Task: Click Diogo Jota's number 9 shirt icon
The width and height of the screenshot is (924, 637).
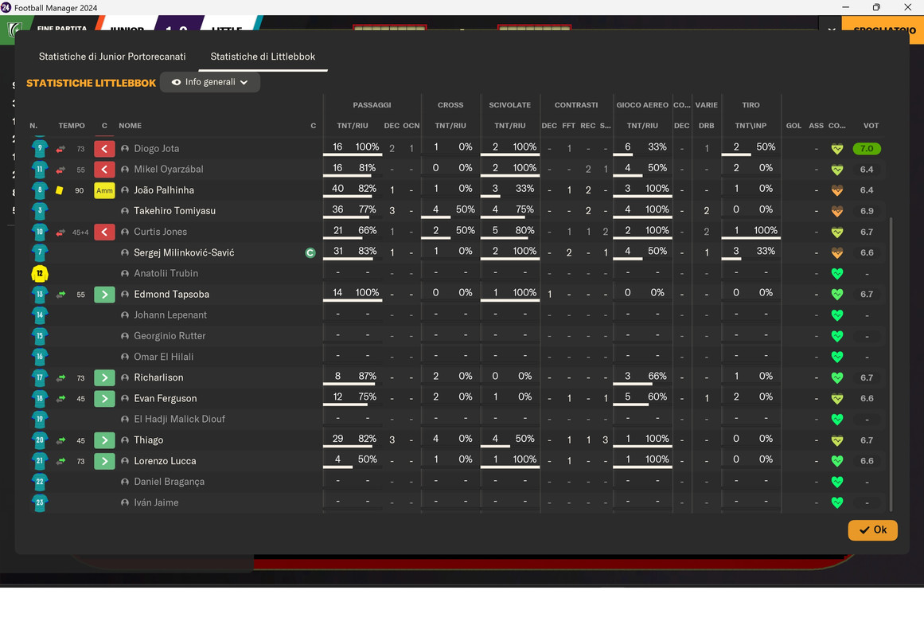Action: point(40,149)
